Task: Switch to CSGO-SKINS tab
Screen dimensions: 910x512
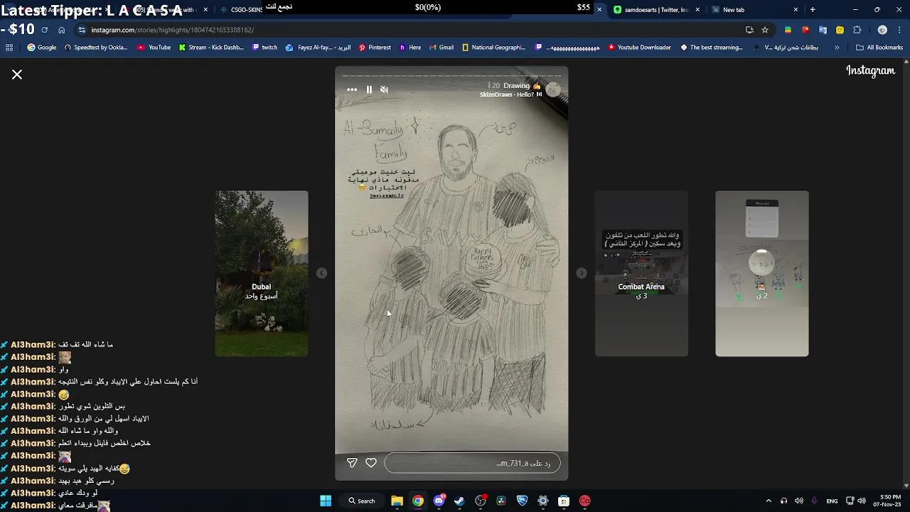Action: [242, 10]
